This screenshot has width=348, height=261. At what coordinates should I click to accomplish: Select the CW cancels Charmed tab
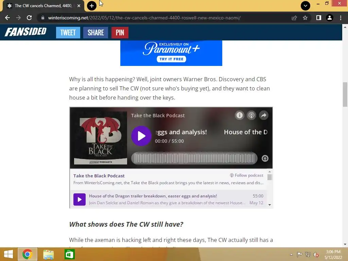(43, 6)
